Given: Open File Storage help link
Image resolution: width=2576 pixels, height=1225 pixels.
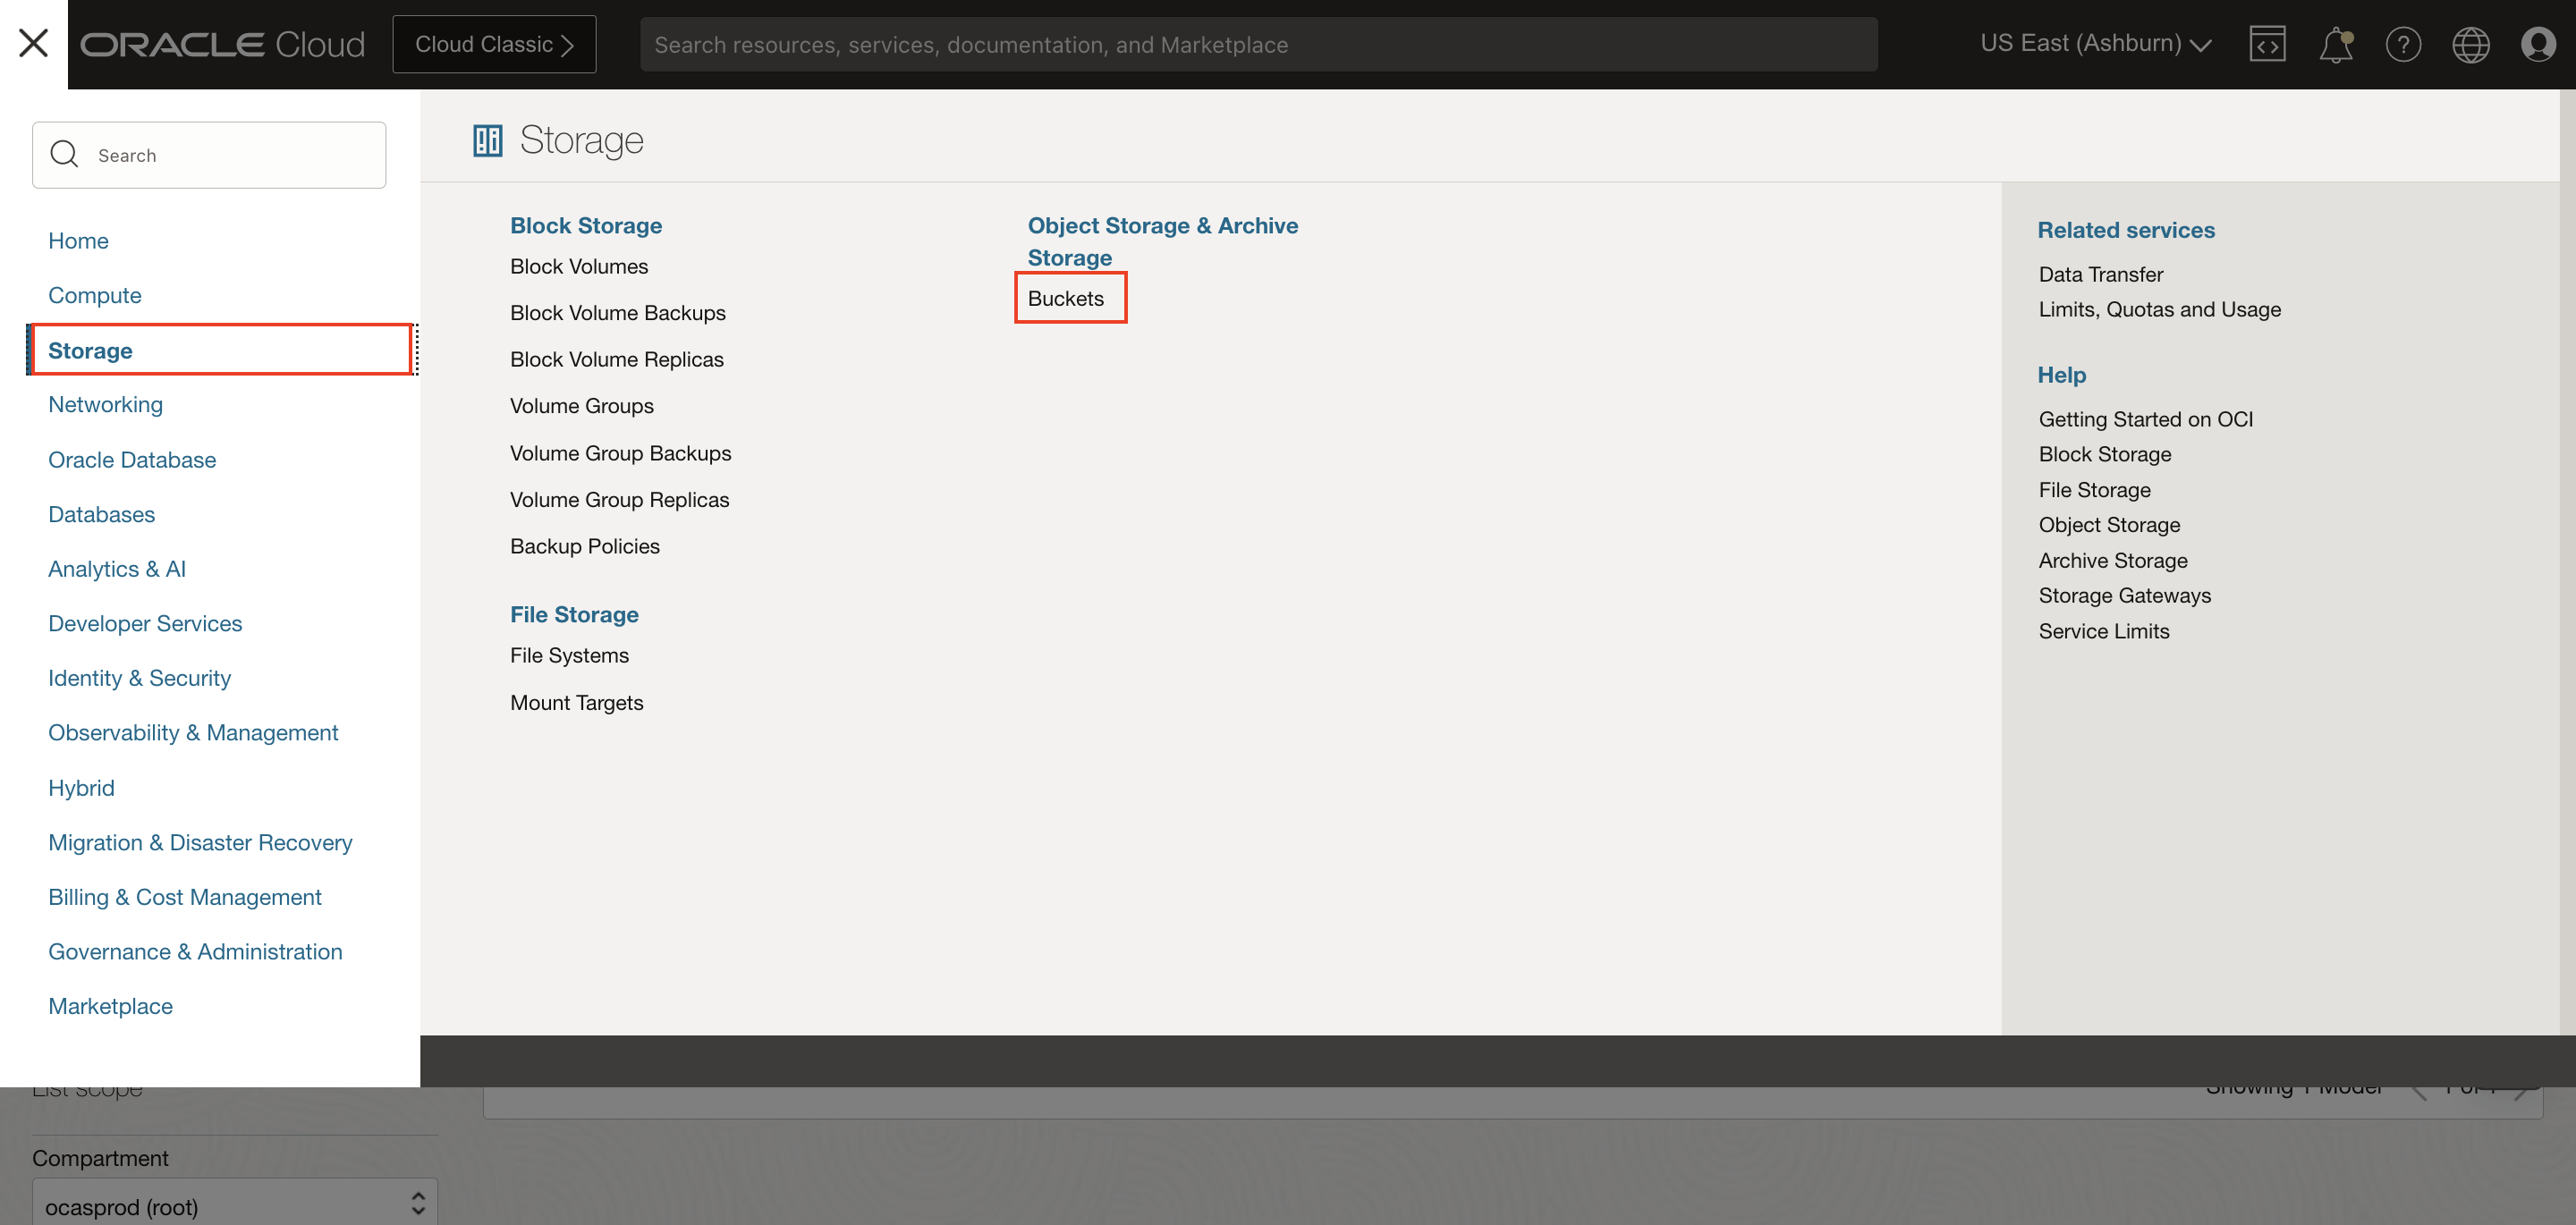Looking at the screenshot, I should click(x=2095, y=490).
